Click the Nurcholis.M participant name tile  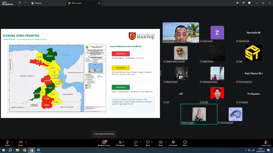[x=253, y=33]
